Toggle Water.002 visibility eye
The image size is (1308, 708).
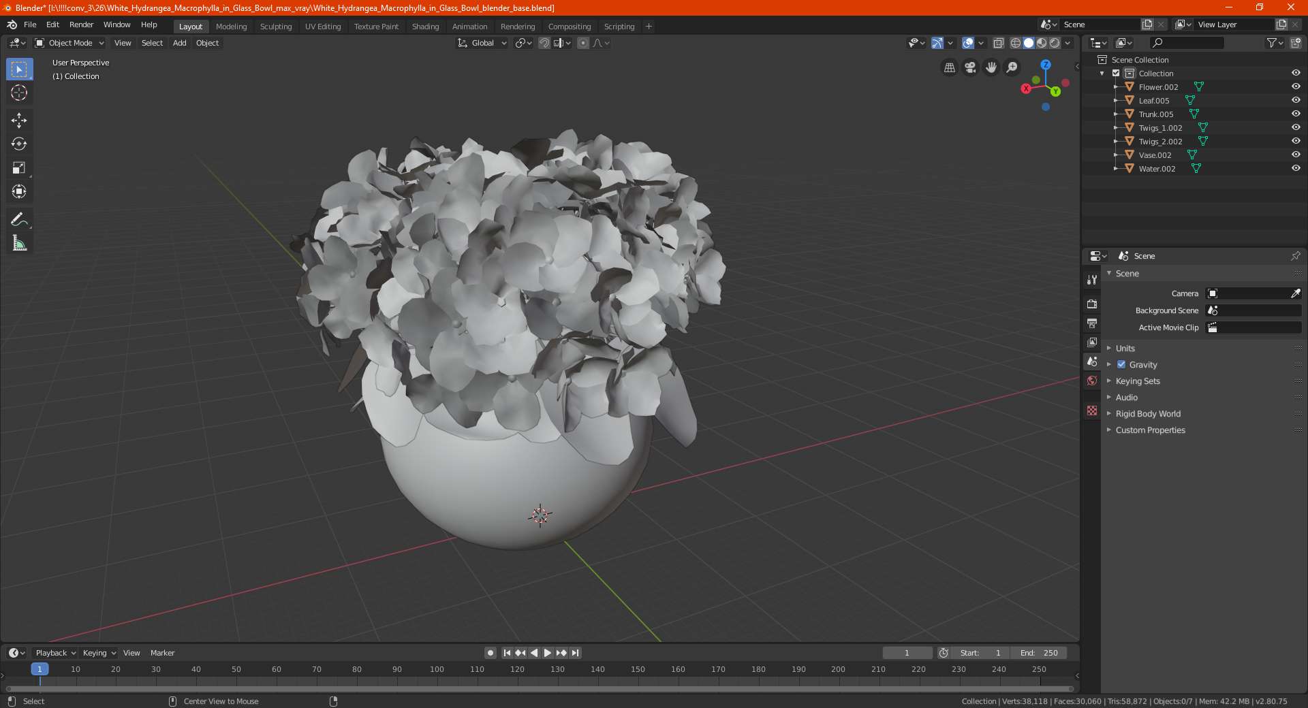point(1296,168)
